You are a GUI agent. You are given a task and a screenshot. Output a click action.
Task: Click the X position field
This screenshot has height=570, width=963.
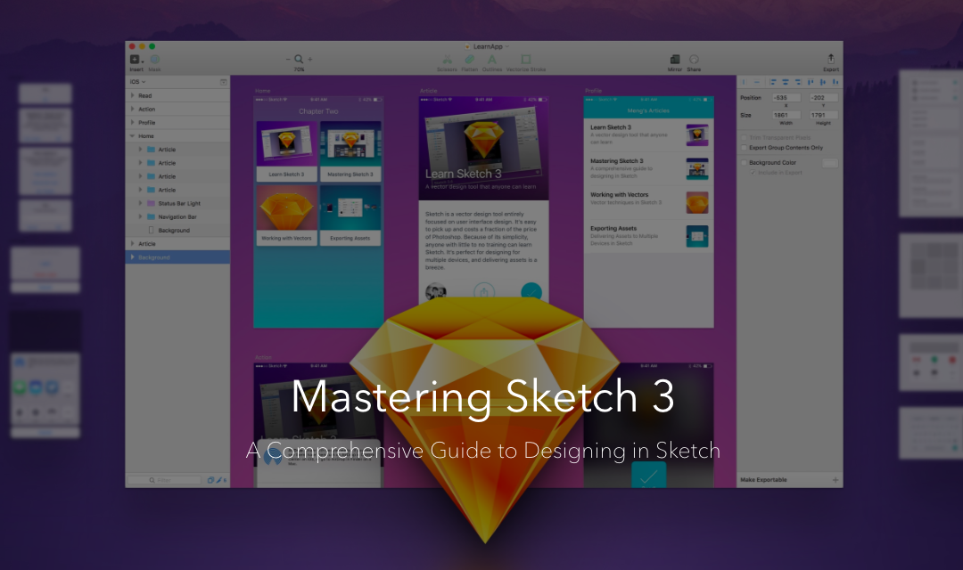[x=786, y=98]
